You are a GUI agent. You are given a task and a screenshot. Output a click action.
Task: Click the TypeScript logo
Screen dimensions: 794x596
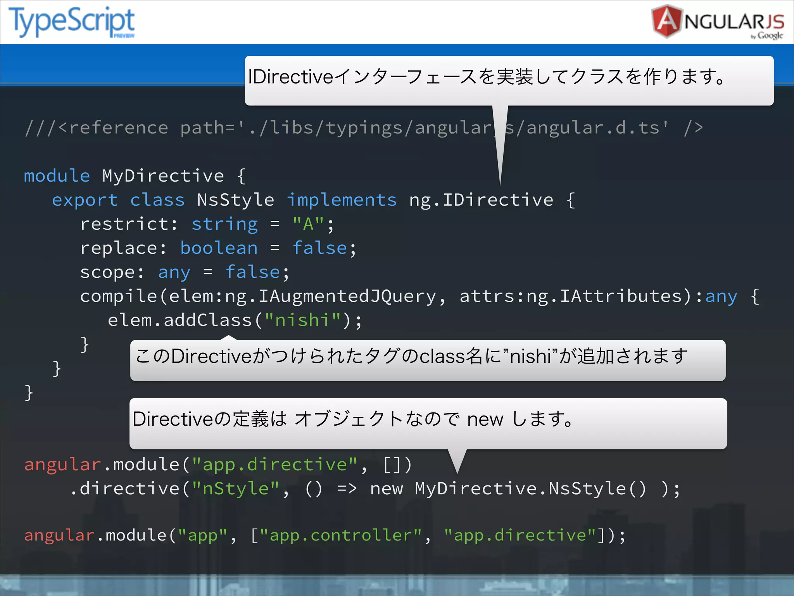coord(72,22)
